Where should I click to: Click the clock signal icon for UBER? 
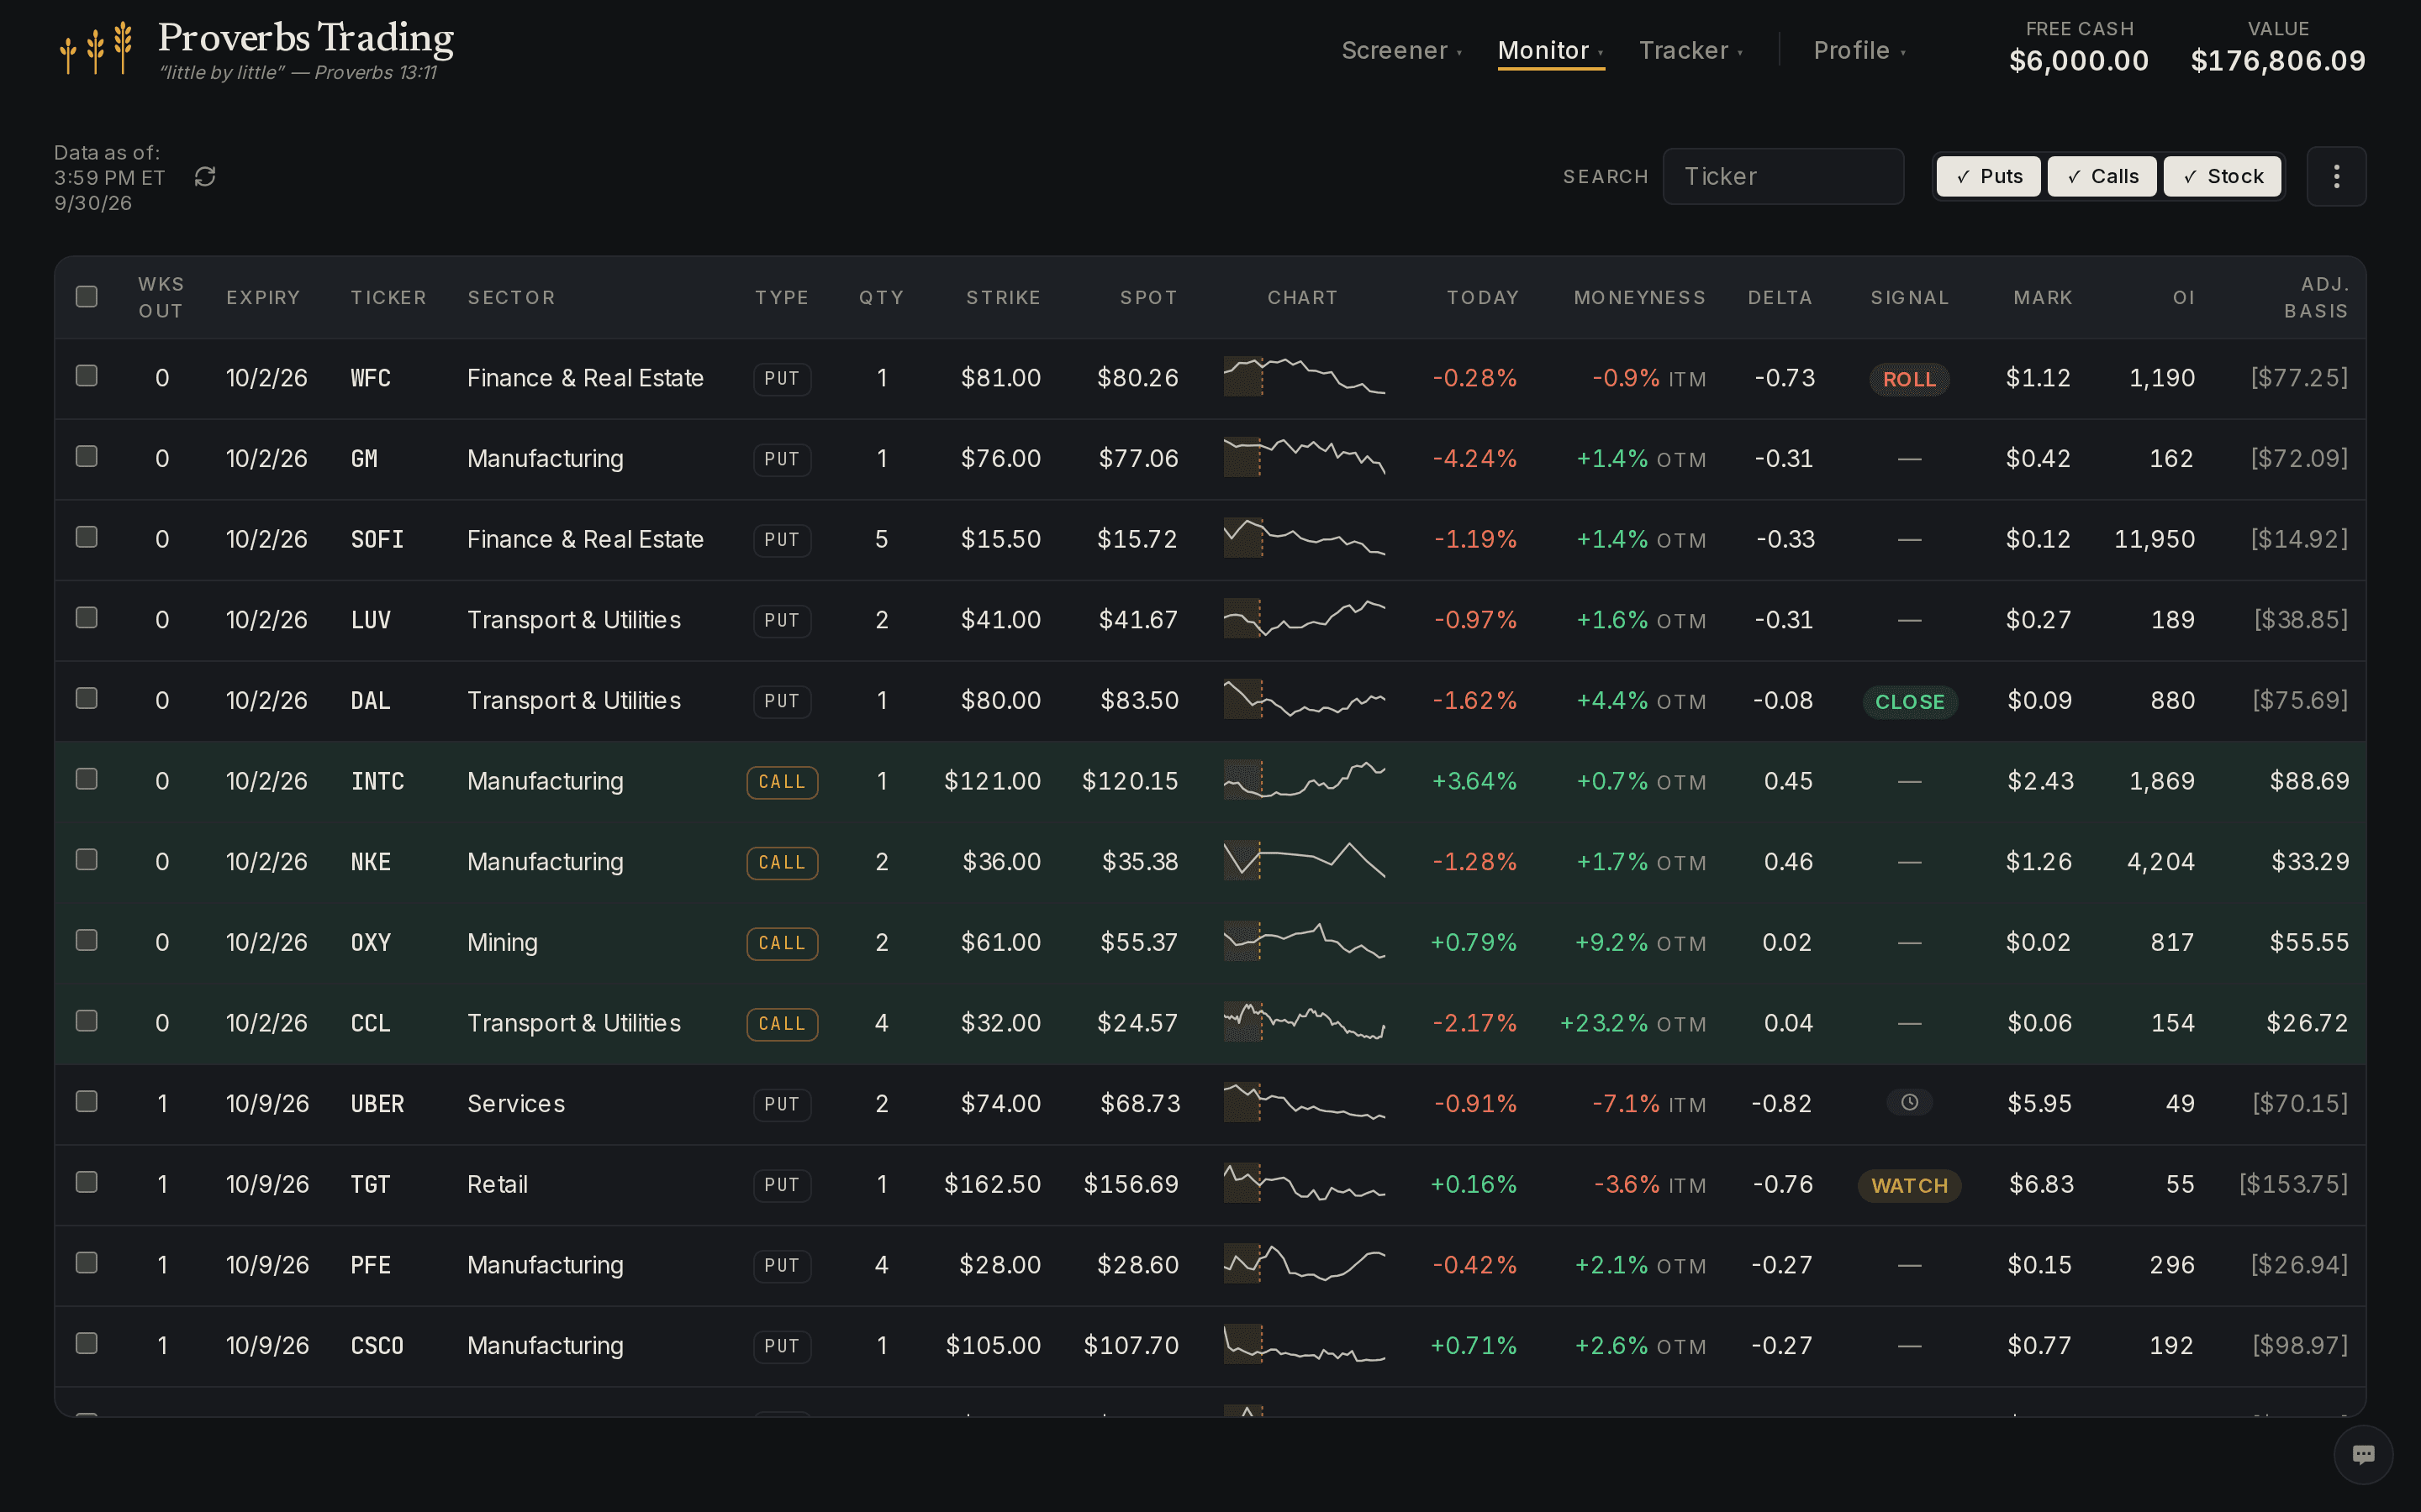(1909, 1102)
